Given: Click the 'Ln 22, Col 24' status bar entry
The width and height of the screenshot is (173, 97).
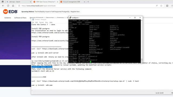Looking at the screenshot, I should tap(159, 93).
